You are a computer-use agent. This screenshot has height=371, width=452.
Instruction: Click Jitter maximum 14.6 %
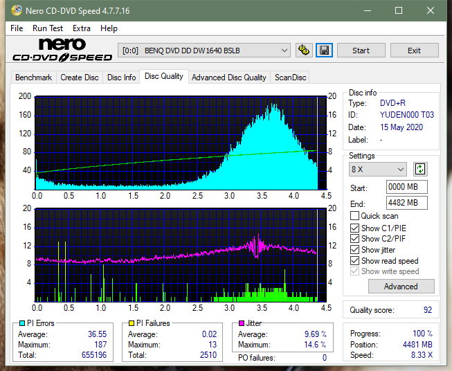(316, 345)
